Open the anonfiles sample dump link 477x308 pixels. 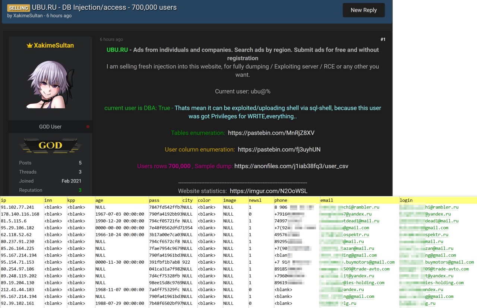[291, 166]
